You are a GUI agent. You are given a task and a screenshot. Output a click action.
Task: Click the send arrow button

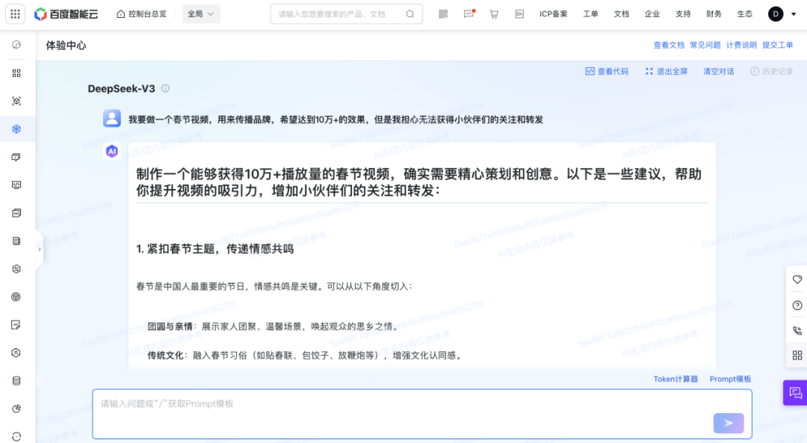tap(729, 423)
